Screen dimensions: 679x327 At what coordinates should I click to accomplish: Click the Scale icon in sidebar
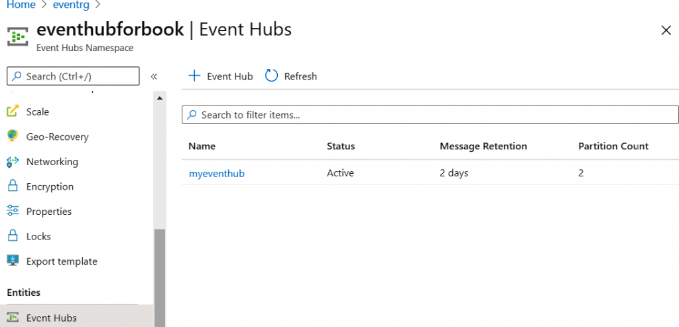click(x=13, y=111)
